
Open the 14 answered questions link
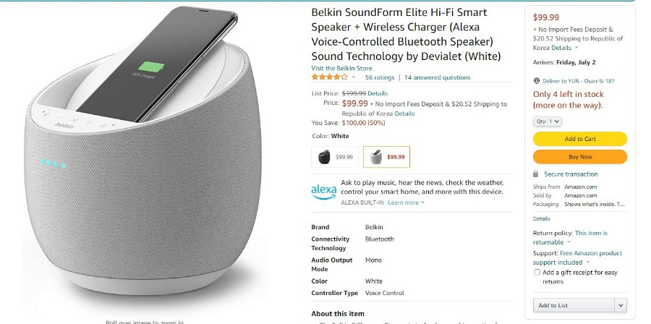pos(437,77)
